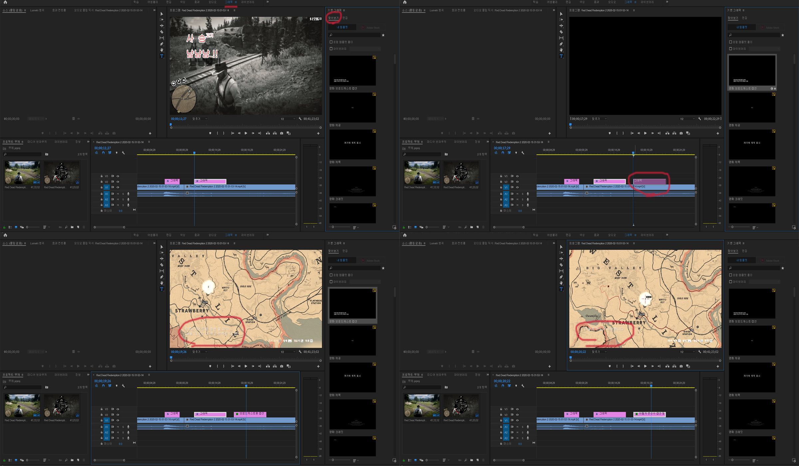This screenshot has width=799, height=466.
Task: Switch to red-circled '찾아보기' tab
Action: click(x=333, y=18)
